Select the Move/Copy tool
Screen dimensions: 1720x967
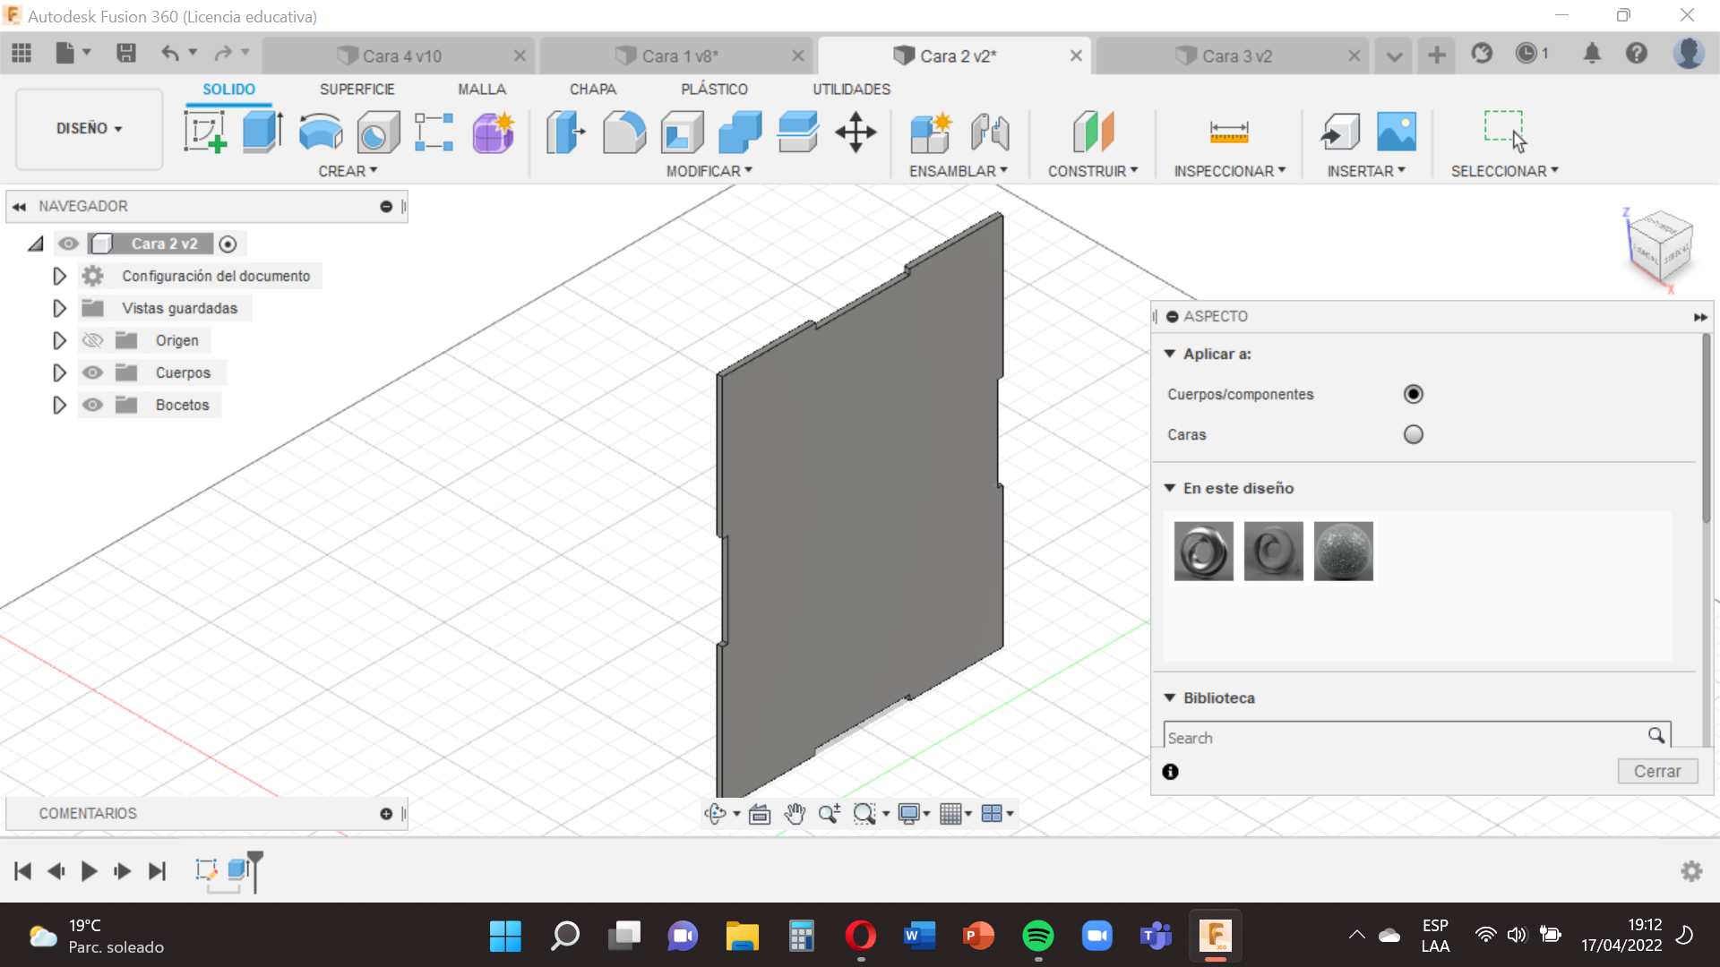(856, 133)
